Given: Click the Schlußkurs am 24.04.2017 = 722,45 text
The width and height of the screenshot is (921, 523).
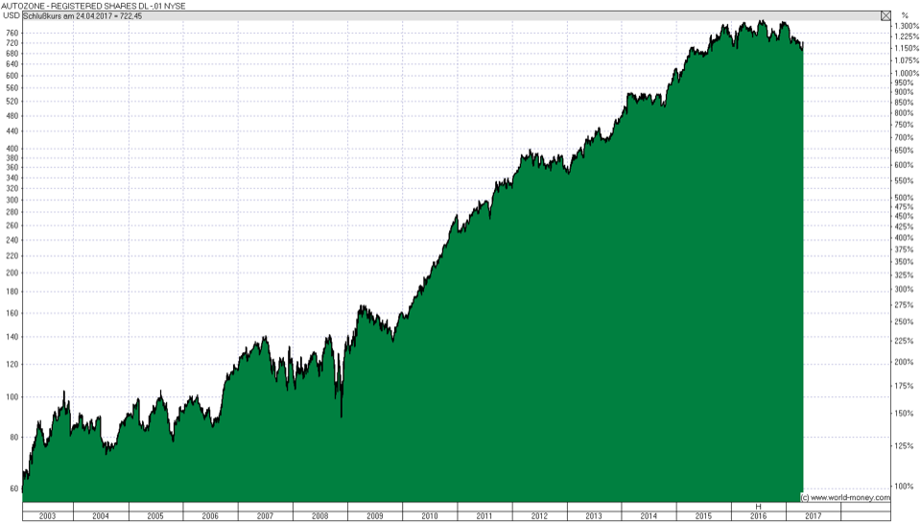Looking at the screenshot, I should [x=83, y=16].
